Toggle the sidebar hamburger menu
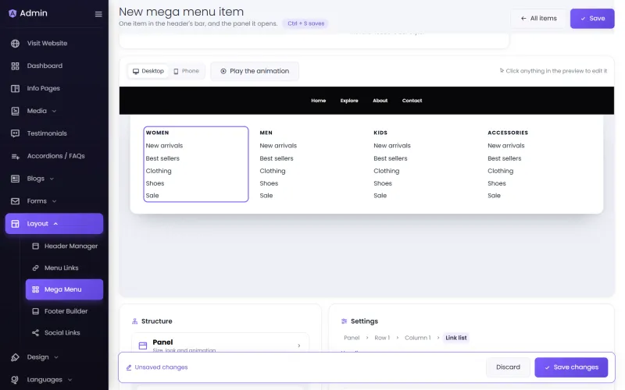The width and height of the screenshot is (625, 390). tap(98, 14)
